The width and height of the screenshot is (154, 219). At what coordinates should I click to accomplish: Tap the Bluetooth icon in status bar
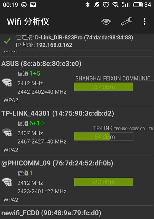coord(87,5)
